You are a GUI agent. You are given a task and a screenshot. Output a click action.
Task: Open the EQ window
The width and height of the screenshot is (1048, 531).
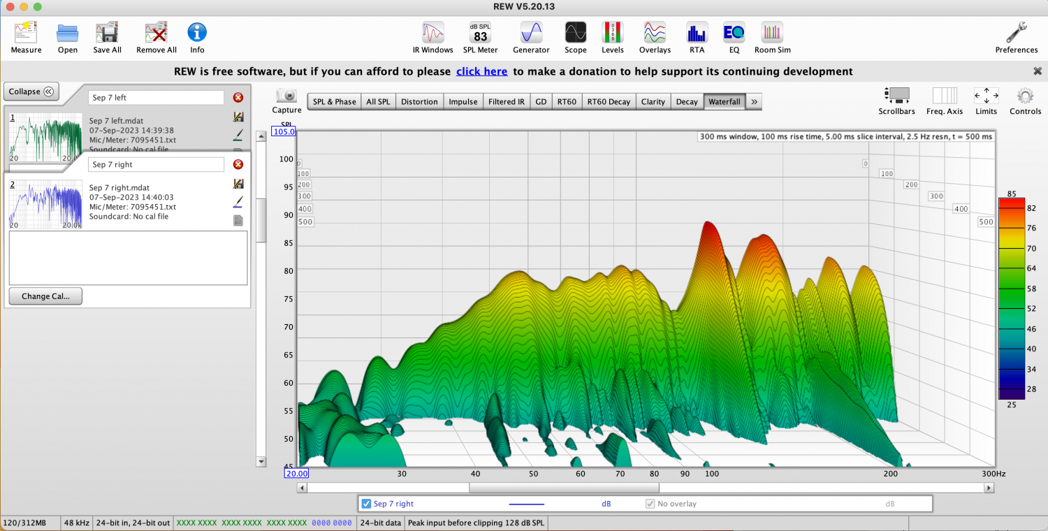click(x=734, y=38)
